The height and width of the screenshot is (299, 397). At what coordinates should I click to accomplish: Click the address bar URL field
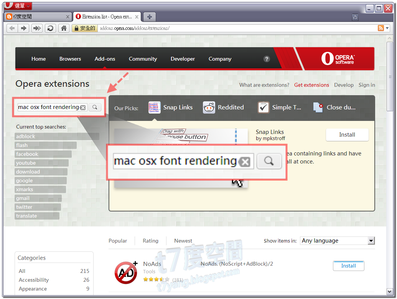click(237, 28)
